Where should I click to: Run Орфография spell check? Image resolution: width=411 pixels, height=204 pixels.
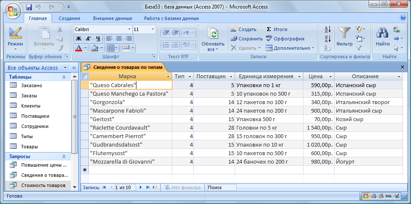coord(285,39)
